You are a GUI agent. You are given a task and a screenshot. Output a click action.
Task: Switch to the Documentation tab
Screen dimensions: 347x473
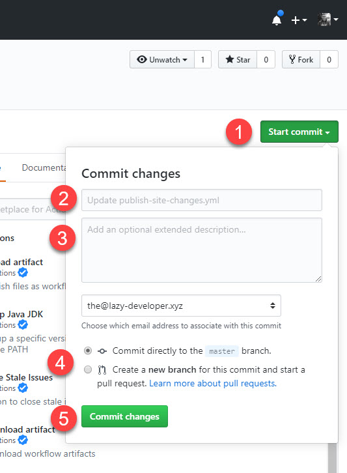point(44,167)
